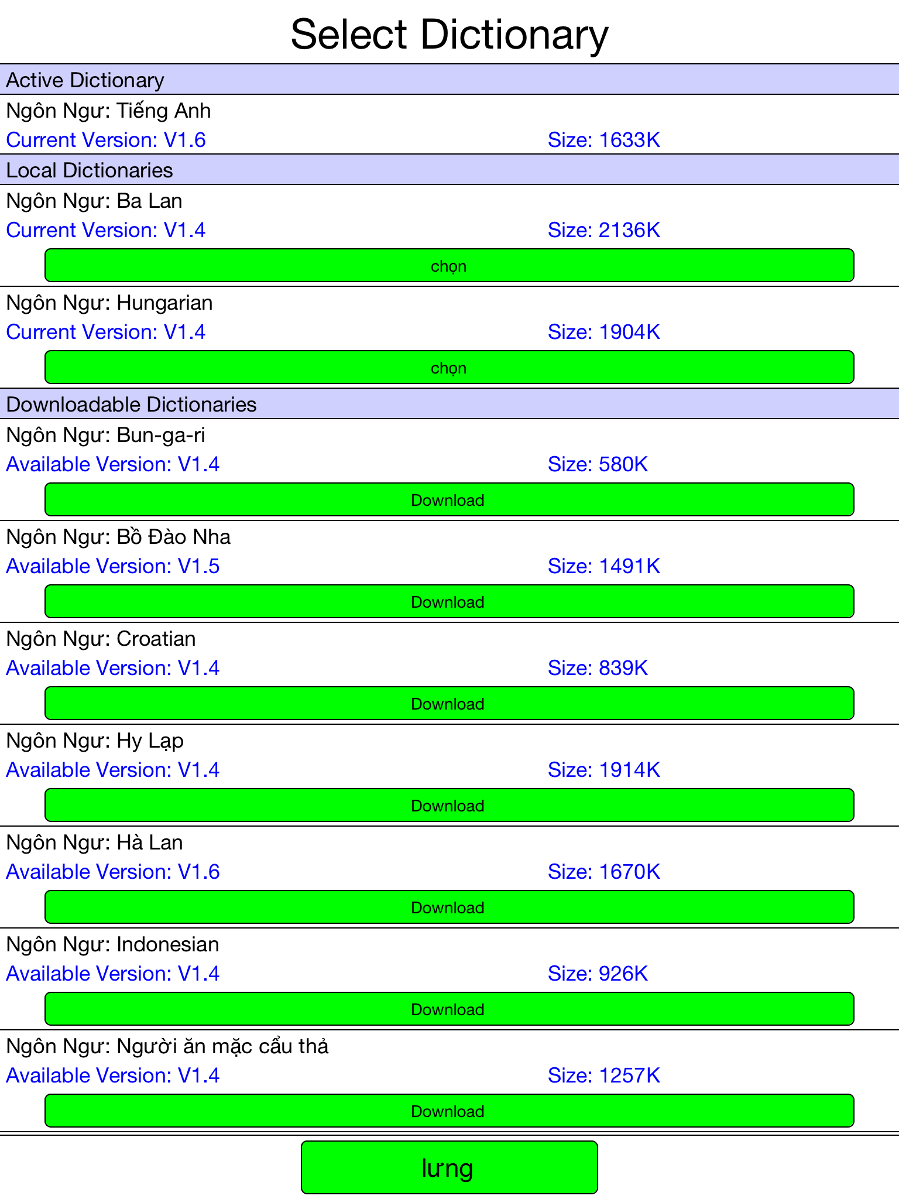Click the Select Dictionary title
Image resolution: width=899 pixels, height=1199 pixels.
(449, 34)
